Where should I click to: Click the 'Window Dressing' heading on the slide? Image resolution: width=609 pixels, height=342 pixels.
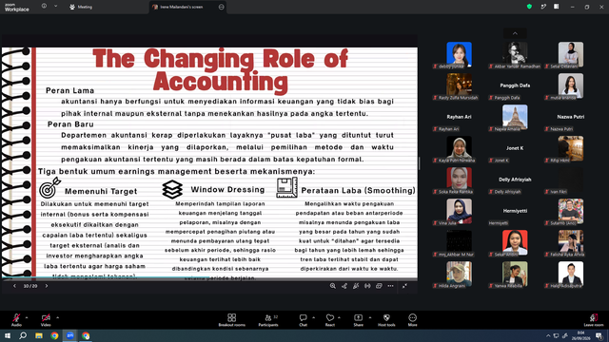pos(227,190)
